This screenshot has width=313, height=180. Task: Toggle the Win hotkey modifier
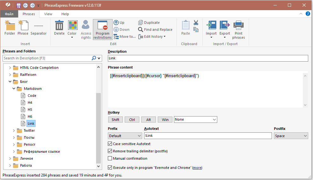(165, 119)
